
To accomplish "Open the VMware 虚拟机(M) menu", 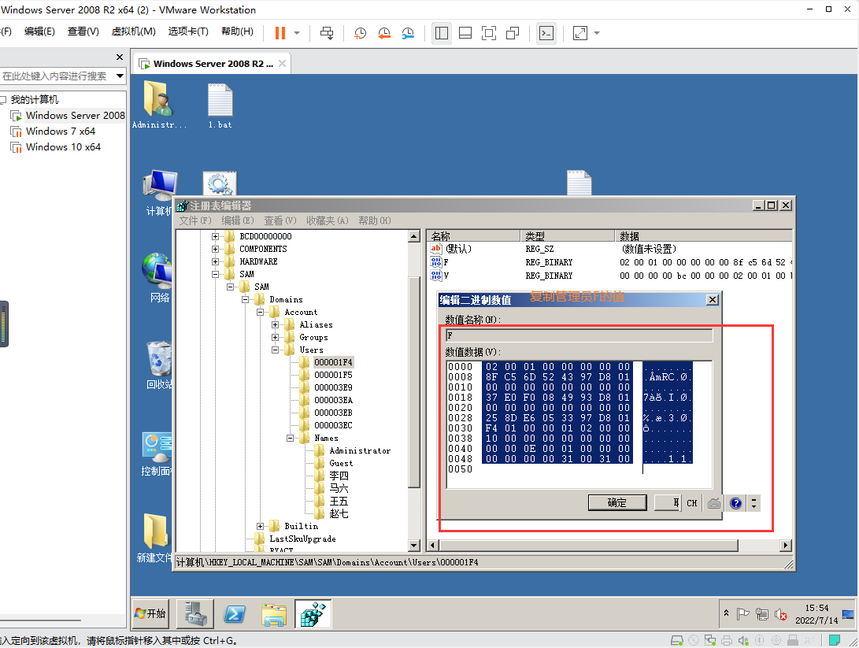I will pyautogui.click(x=133, y=31).
